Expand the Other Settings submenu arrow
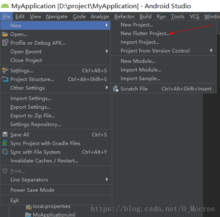Screen dimensions: 220x217 [x=107, y=88]
